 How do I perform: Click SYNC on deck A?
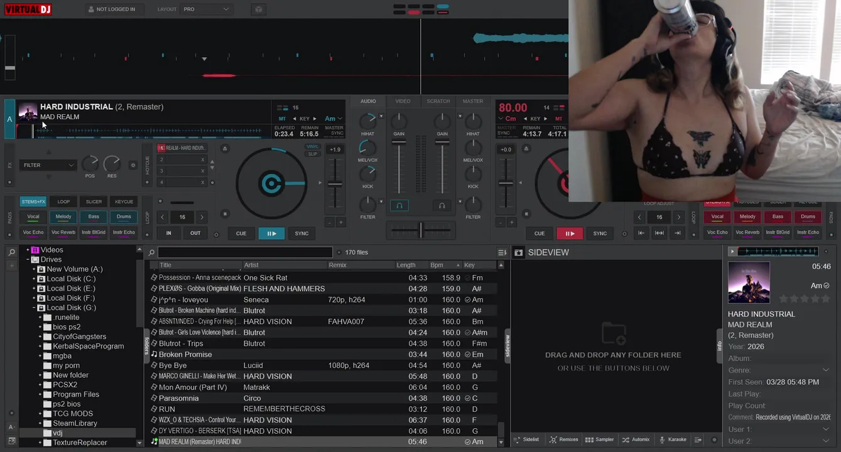pos(301,234)
